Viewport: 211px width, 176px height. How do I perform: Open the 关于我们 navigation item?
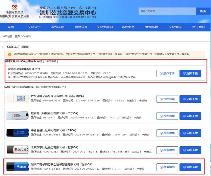[199, 27]
